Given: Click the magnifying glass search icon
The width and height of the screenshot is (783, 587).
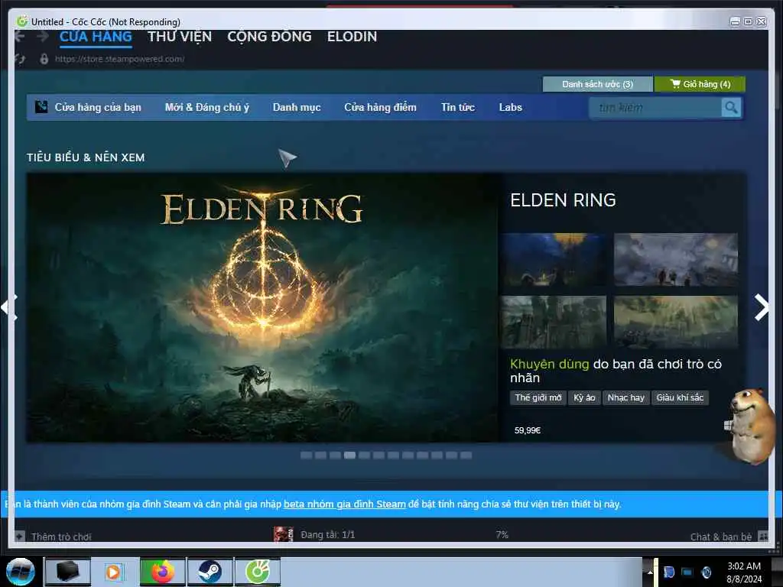Looking at the screenshot, I should (731, 108).
